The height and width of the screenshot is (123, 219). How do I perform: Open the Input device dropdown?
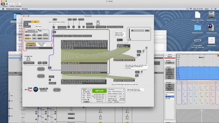point(118,92)
